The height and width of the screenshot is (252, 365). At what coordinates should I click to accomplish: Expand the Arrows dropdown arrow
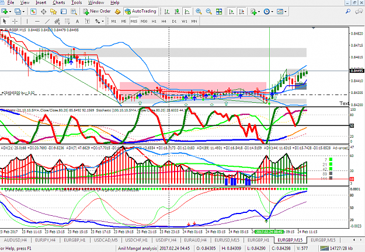click(x=103, y=22)
